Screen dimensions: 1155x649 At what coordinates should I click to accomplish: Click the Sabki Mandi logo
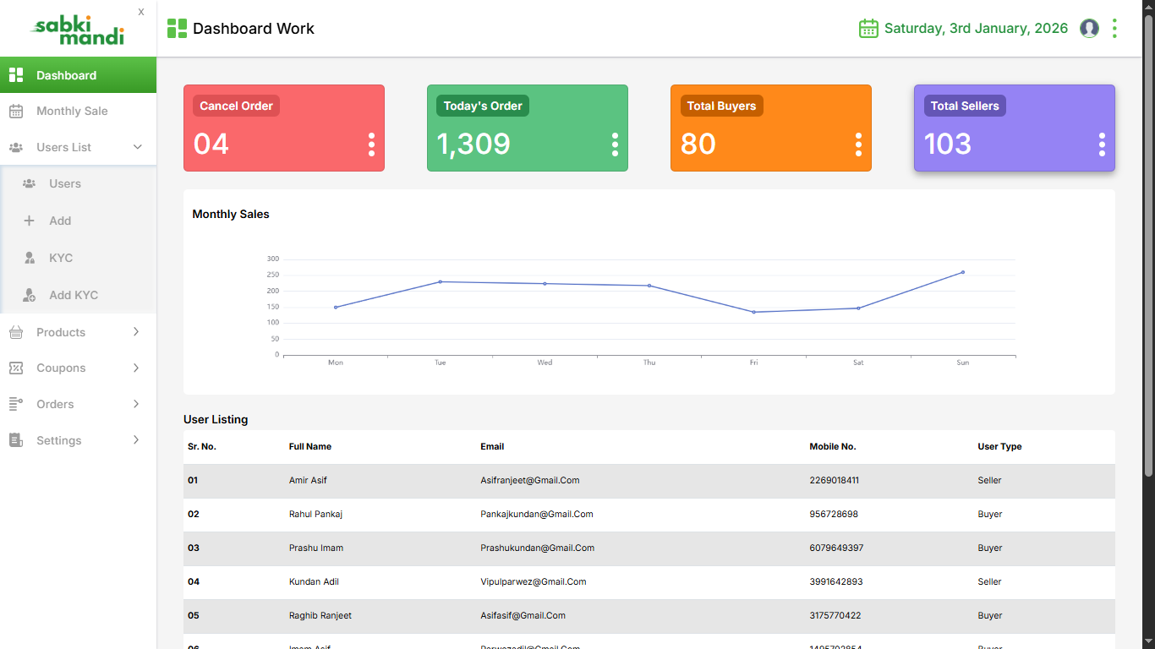point(78,30)
